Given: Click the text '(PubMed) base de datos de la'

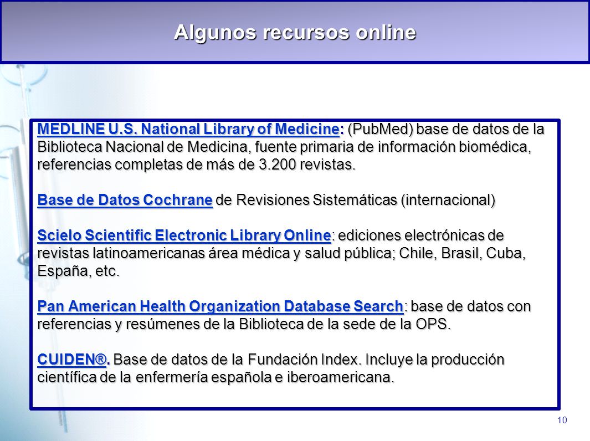Looking at the screenshot, I should [x=446, y=129].
